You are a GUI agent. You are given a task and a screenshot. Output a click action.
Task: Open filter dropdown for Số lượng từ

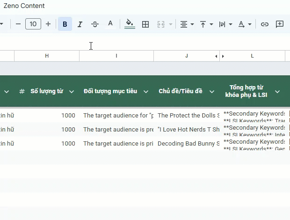(72, 92)
